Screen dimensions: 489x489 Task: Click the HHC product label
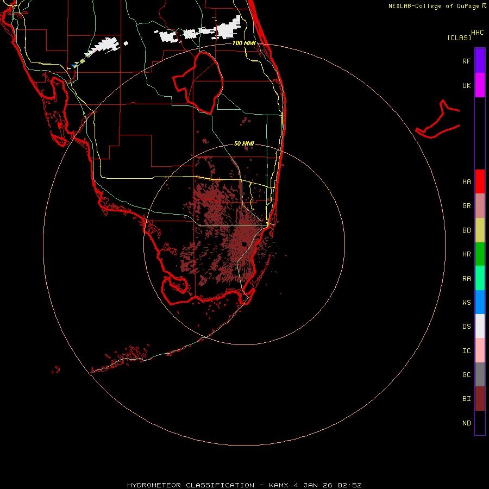click(477, 33)
